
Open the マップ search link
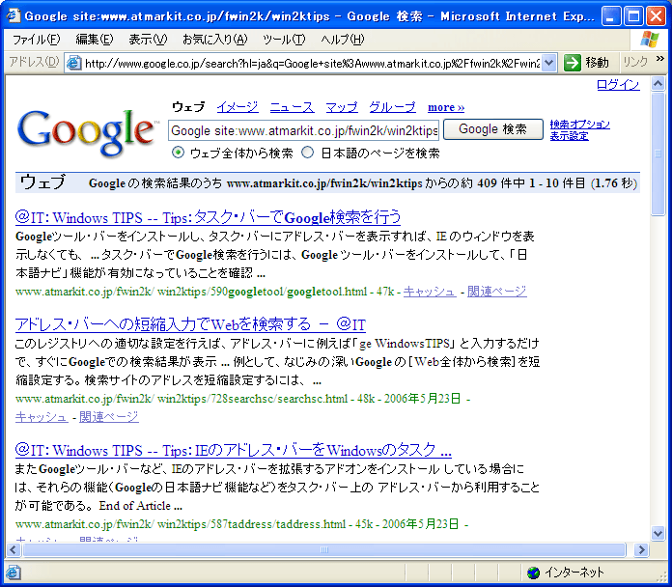[342, 107]
